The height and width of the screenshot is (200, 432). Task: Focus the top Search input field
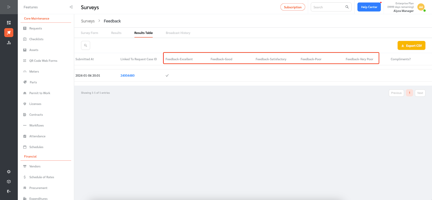[x=328, y=7]
